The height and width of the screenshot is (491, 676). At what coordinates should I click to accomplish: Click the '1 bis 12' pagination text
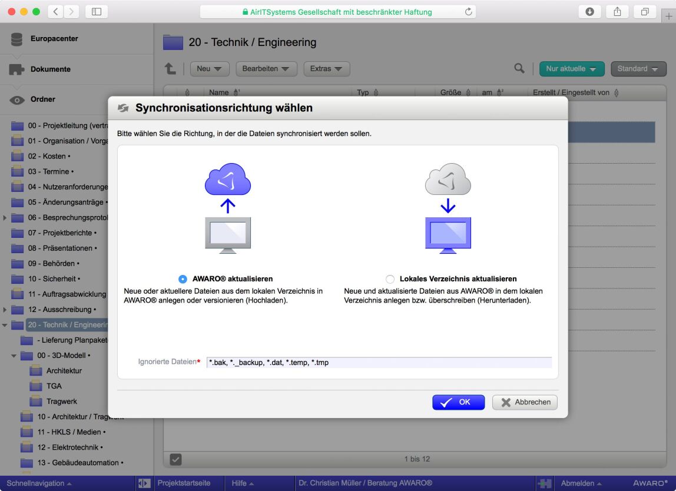417,459
